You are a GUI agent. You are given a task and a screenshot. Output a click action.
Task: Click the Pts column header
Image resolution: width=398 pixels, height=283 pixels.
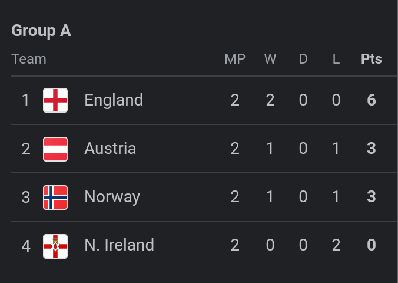click(x=371, y=59)
